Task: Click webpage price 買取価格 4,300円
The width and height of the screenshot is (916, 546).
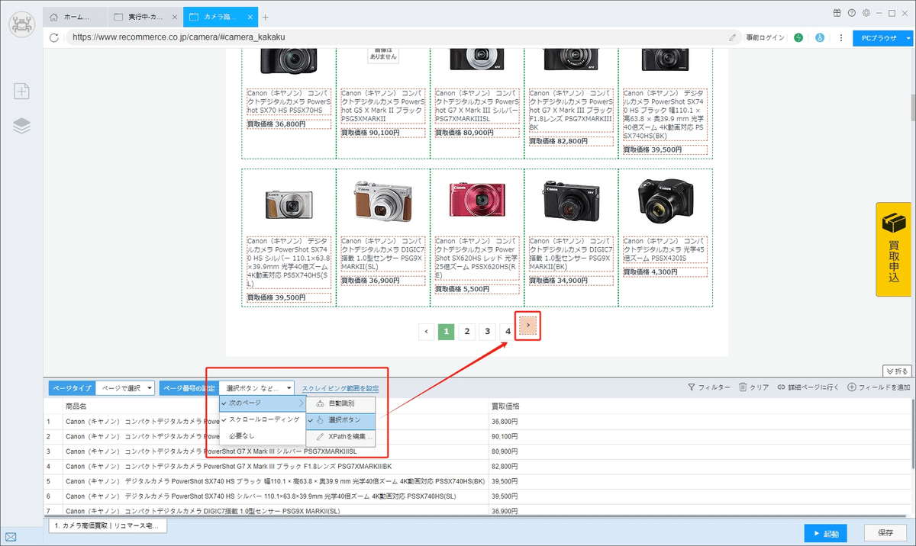Action: 665,271
